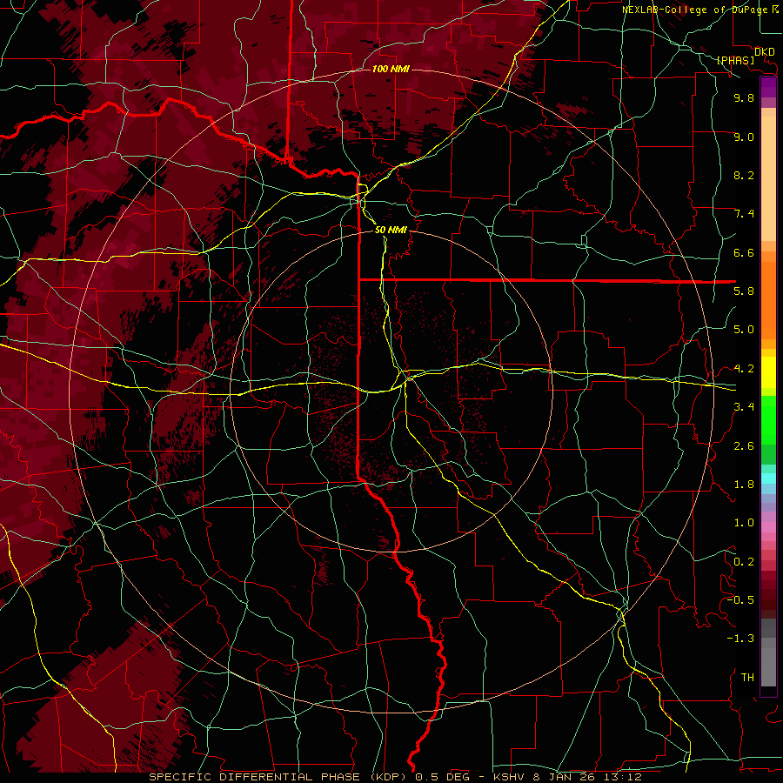Image resolution: width=783 pixels, height=783 pixels.
Task: Pick the purple segment of the color bar
Action: (768, 87)
